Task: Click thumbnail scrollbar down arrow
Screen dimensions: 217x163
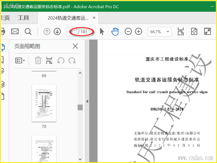Action: [80, 159]
